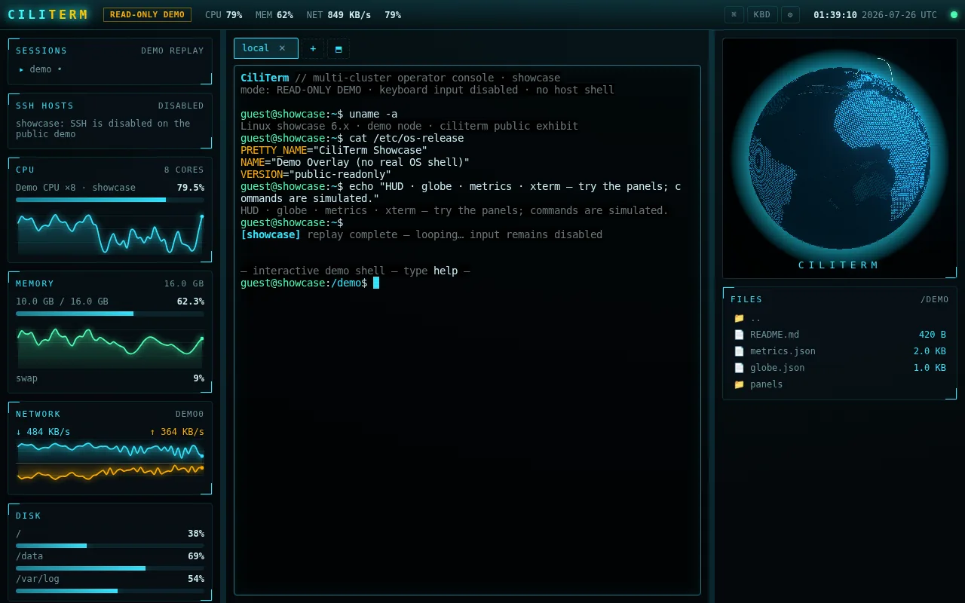Image resolution: width=965 pixels, height=603 pixels.
Task: Open the panels folder icon
Action: (x=739, y=384)
